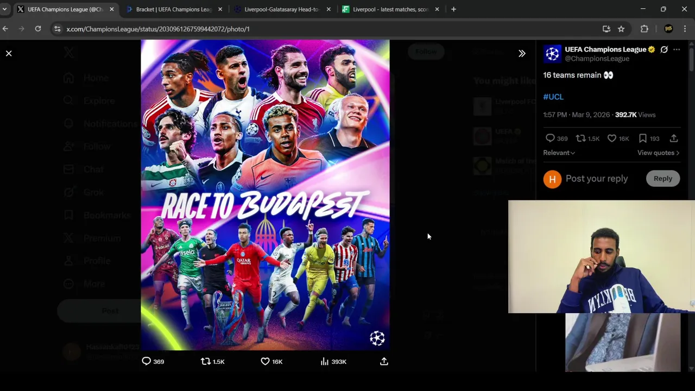Click the Post your reply field
695x391 pixels.
597,179
